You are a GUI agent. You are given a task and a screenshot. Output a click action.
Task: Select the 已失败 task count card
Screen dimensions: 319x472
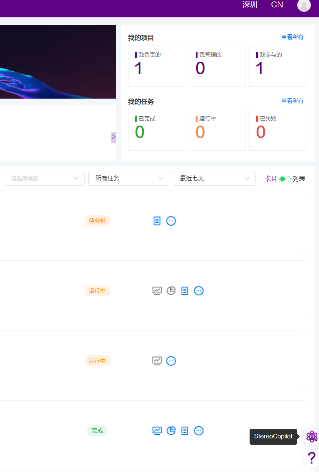(x=278, y=130)
